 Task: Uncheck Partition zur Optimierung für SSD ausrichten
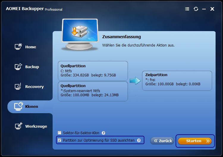click(59, 140)
